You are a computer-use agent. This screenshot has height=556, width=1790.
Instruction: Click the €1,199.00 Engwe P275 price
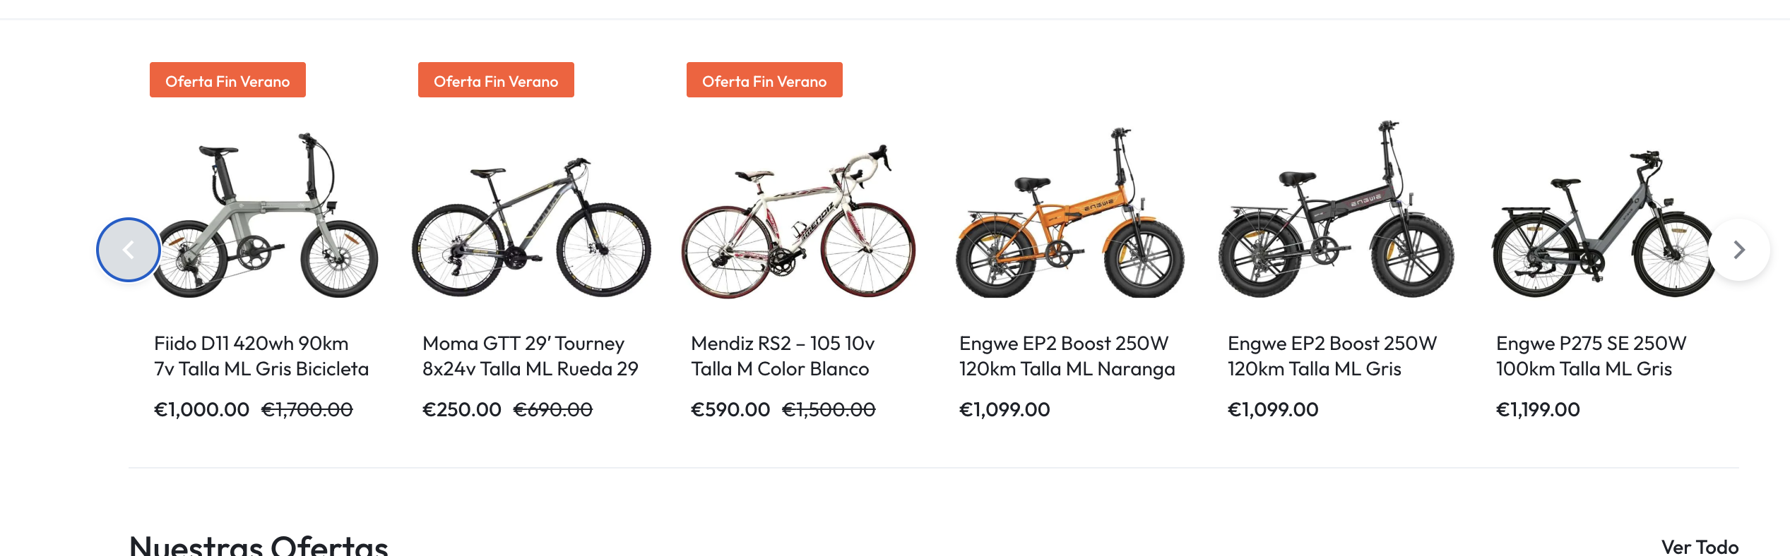click(x=1537, y=409)
